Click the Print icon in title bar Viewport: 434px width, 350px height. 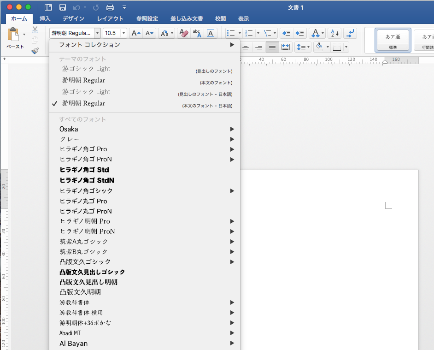pos(110,7)
